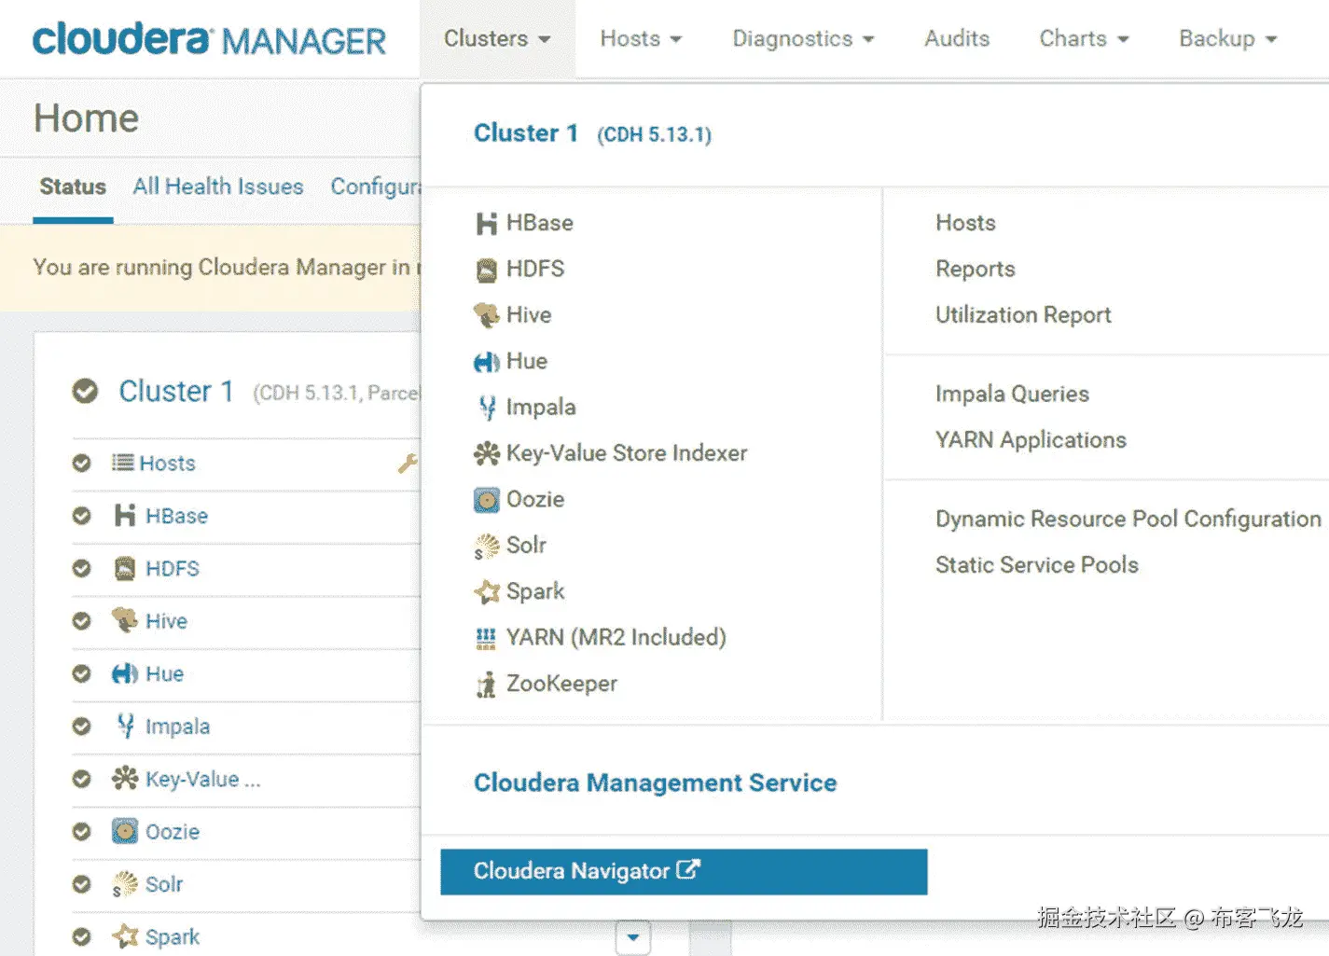Click the Cloudera Navigator button
The height and width of the screenshot is (956, 1329).
click(684, 871)
